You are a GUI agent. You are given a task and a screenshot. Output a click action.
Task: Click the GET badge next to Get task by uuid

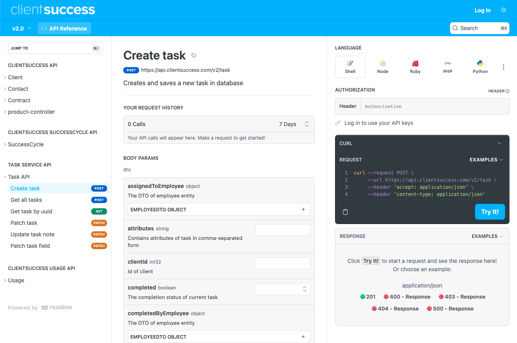pos(99,211)
